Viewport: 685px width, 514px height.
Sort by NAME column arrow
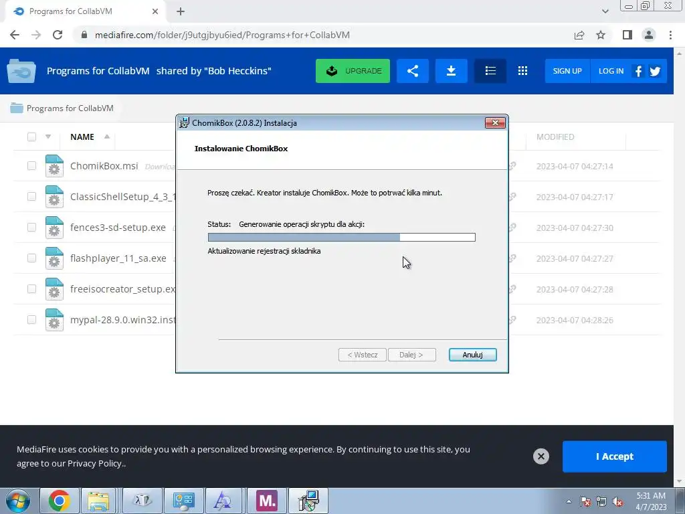pos(106,137)
